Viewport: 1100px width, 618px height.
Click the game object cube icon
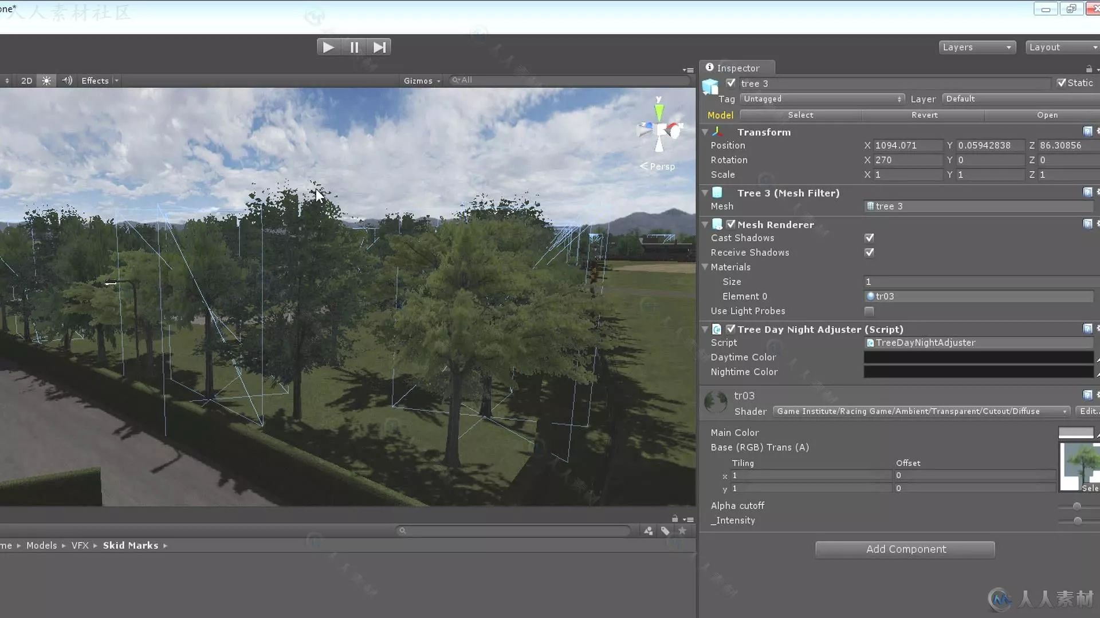[x=710, y=86]
